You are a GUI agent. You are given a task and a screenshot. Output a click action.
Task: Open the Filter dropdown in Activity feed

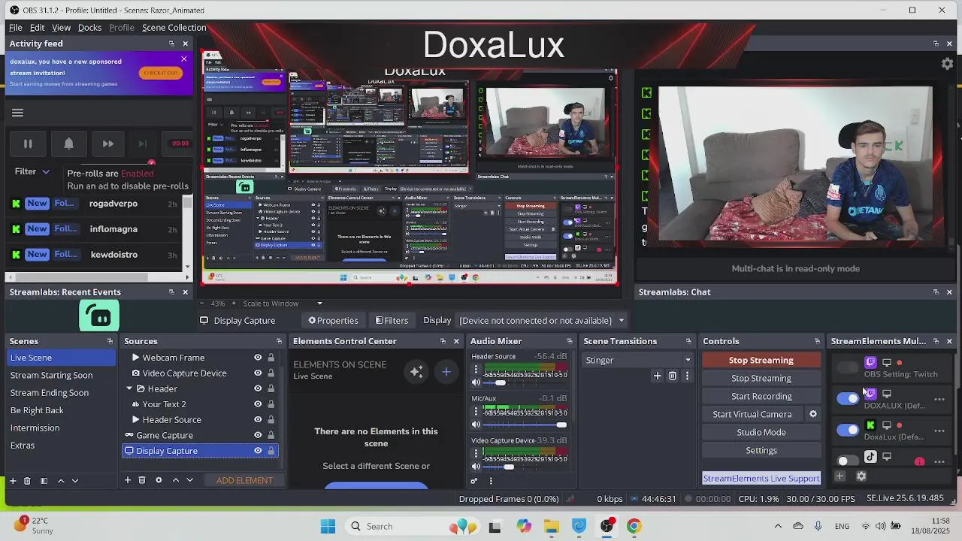(32, 171)
